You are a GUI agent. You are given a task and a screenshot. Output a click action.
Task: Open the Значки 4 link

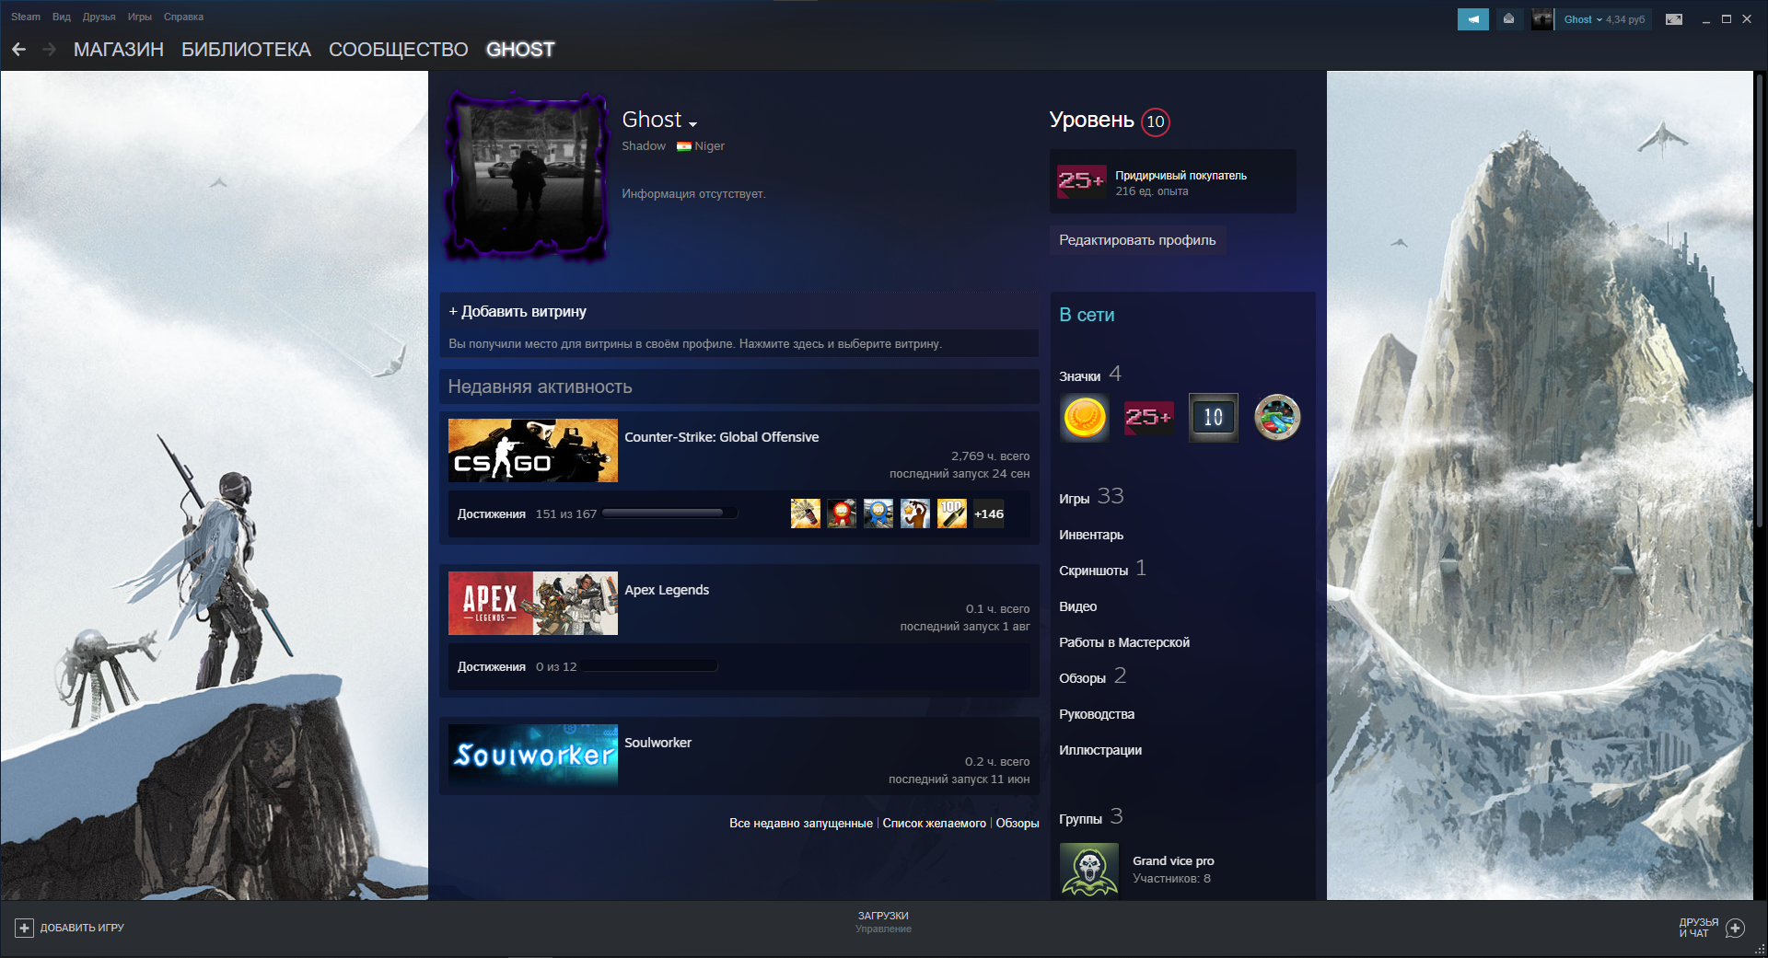1090,375
